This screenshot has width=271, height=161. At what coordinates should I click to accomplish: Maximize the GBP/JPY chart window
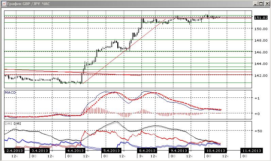click(261, 4)
